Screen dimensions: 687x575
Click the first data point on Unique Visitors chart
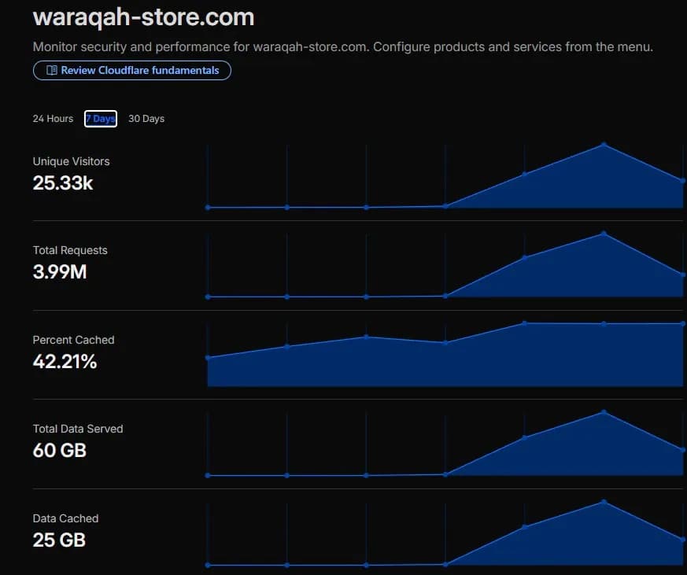pos(208,208)
